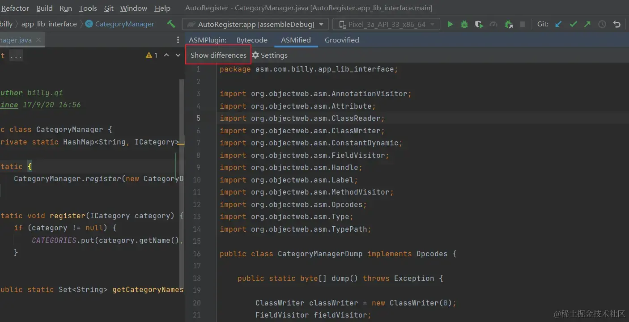Open the editor tabs three-dot menu
Viewport: 629px width, 322px height.
click(x=178, y=40)
